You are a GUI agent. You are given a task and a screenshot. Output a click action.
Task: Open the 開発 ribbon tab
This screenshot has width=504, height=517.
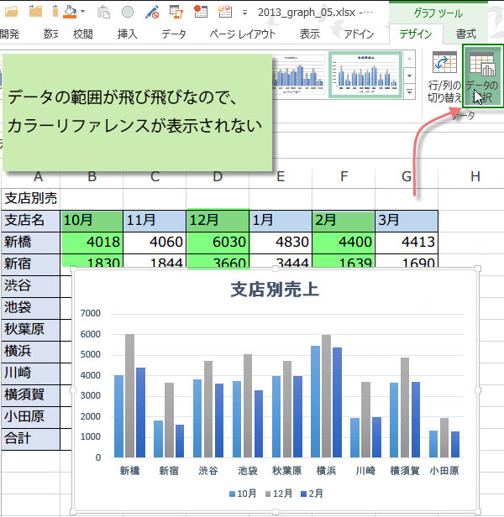9,34
